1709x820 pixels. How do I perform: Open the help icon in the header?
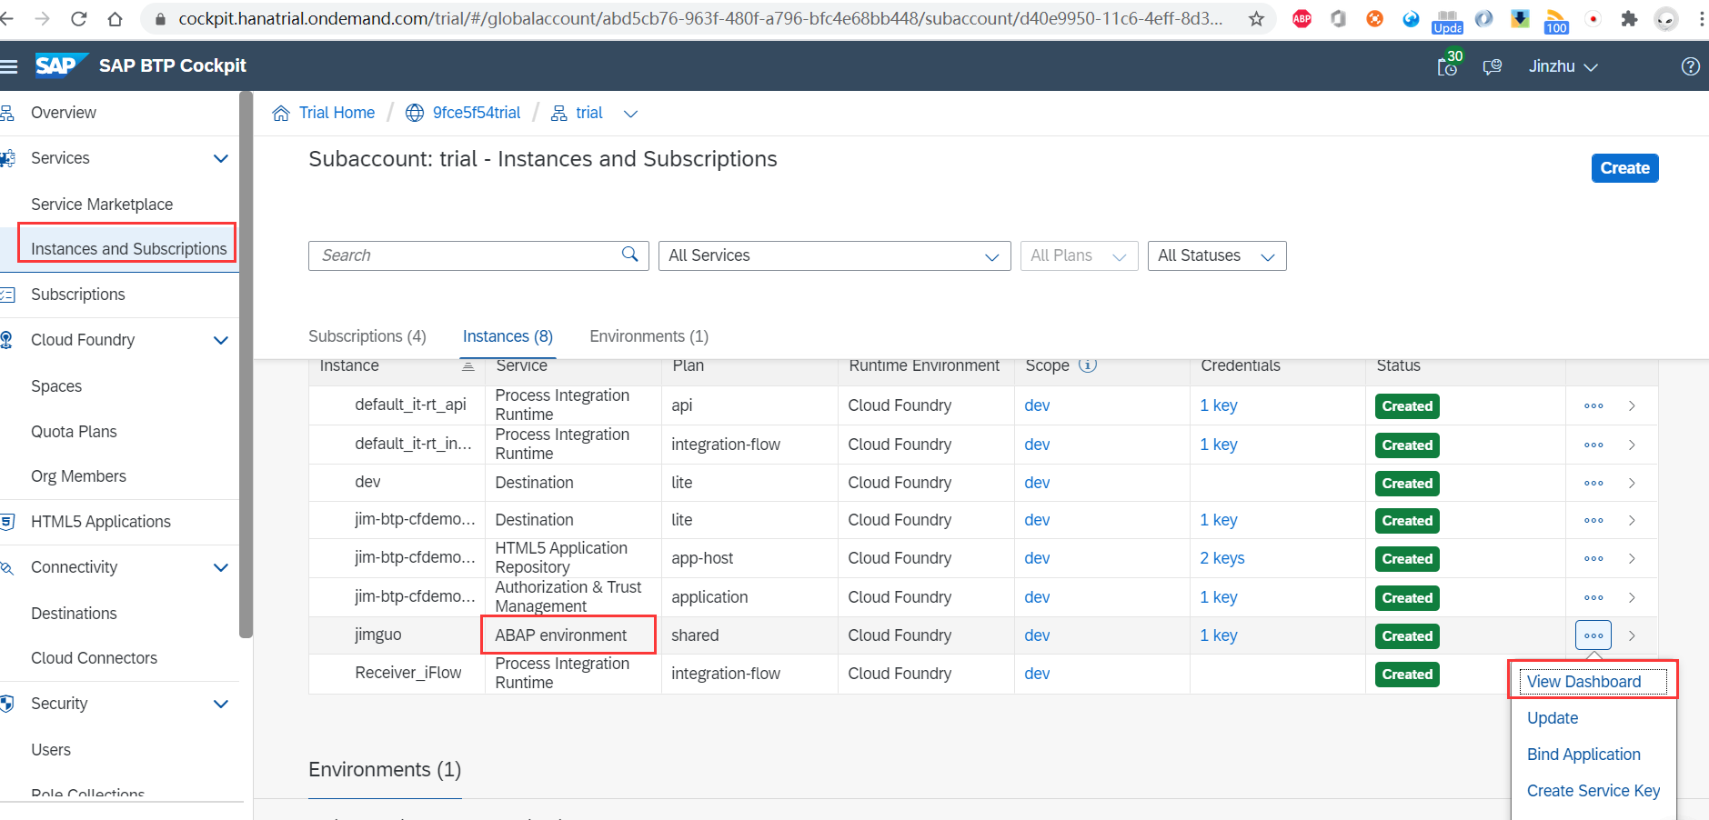[1691, 65]
